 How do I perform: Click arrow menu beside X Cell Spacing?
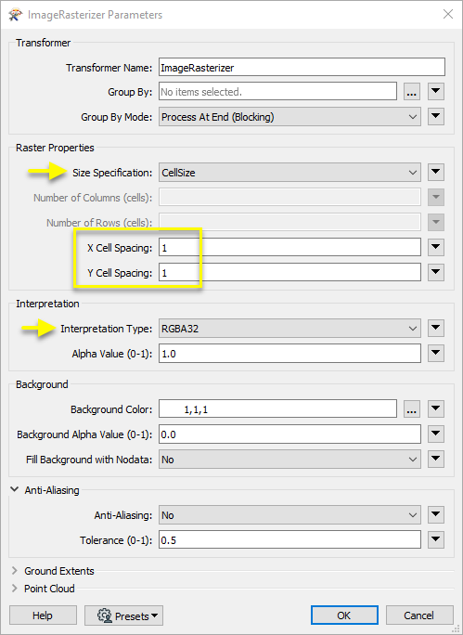coord(436,248)
